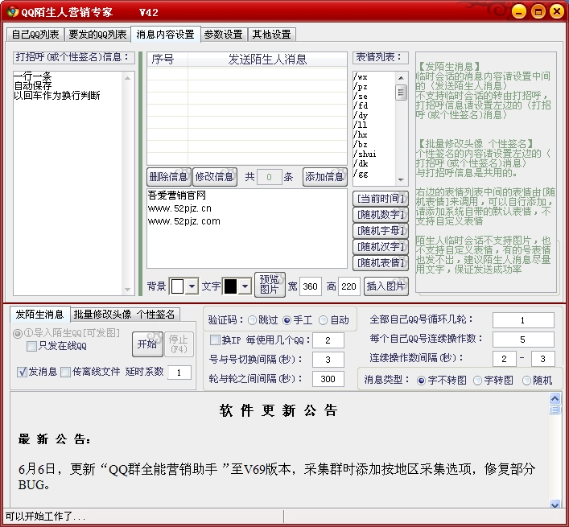Uncheck the 发消息 checkbox

(x=23, y=372)
